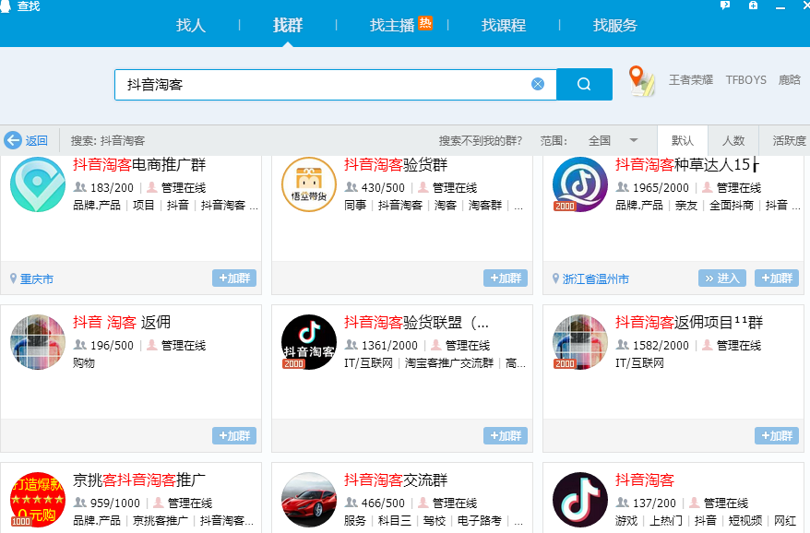The image size is (810, 533).
Task: Open 抖音 淘客 返佣 group avatar
Action: point(38,342)
